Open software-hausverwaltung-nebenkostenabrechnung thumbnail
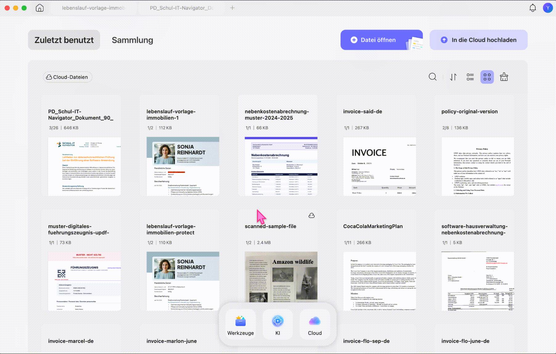556x354 pixels. tap(478, 281)
